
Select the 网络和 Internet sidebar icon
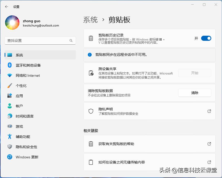tap(10, 75)
